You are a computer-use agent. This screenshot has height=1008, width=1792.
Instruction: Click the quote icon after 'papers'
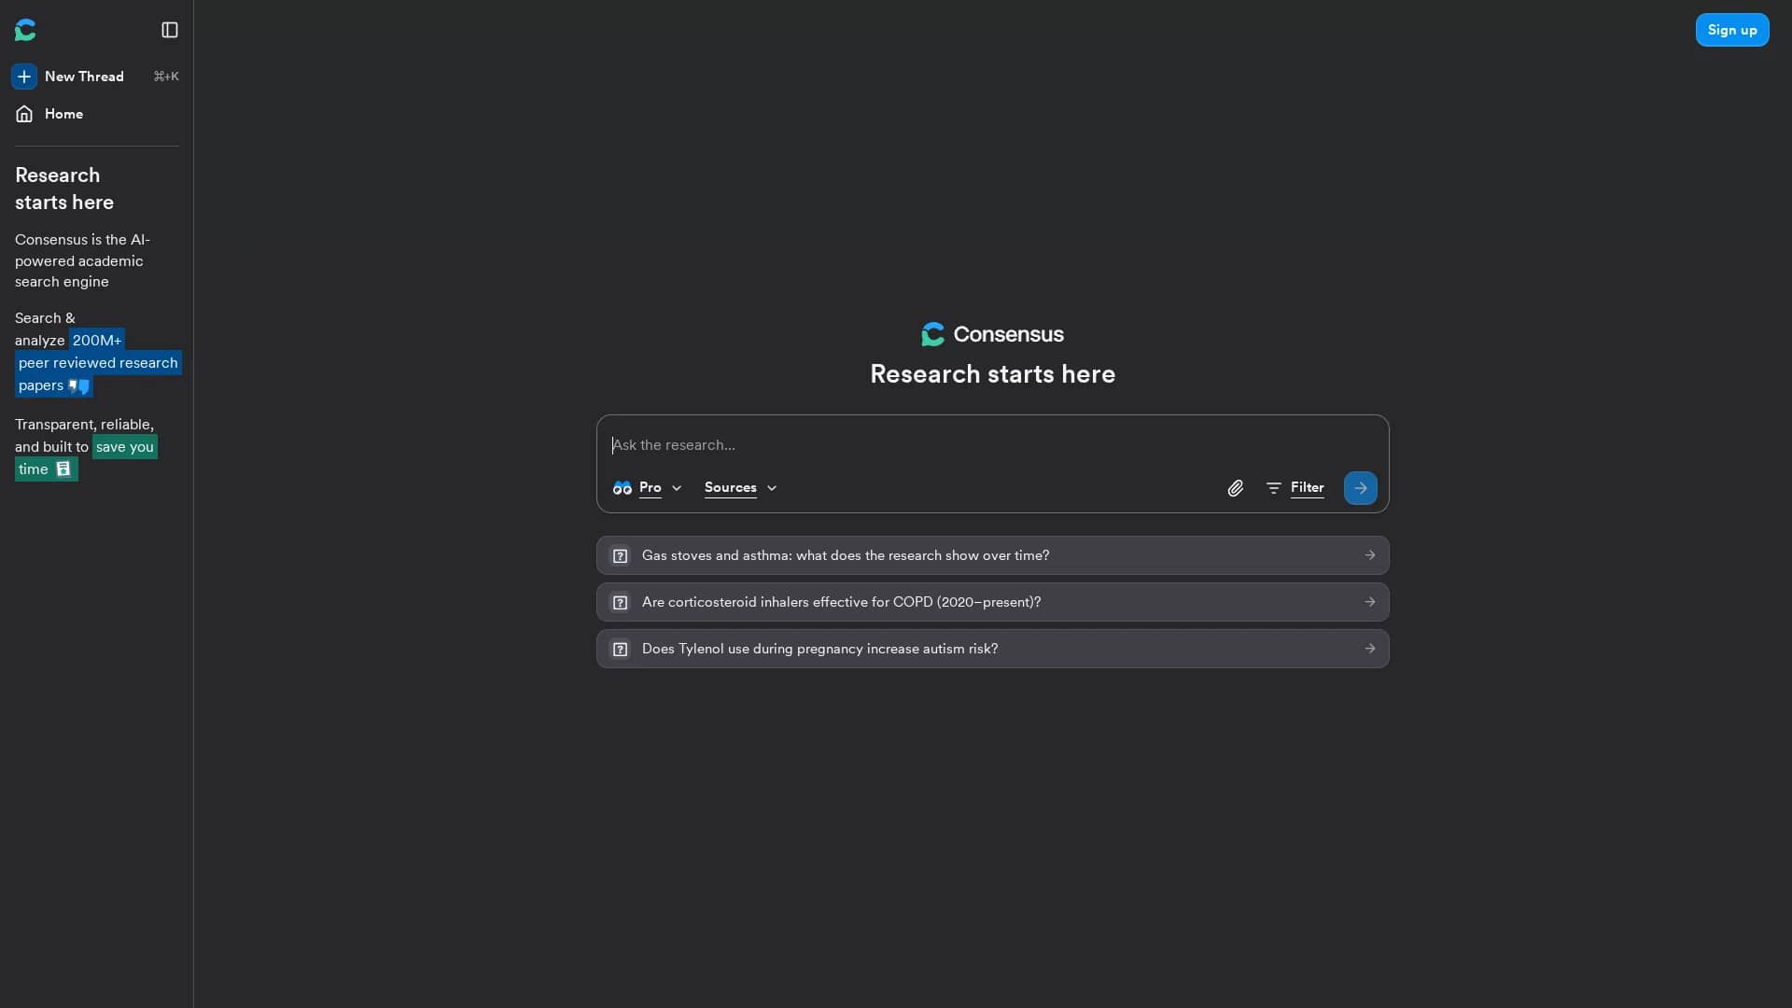[x=79, y=385]
